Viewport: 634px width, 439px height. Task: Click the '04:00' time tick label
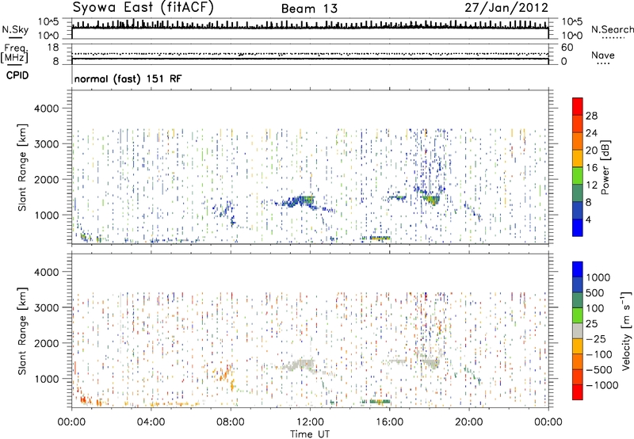click(x=151, y=422)
